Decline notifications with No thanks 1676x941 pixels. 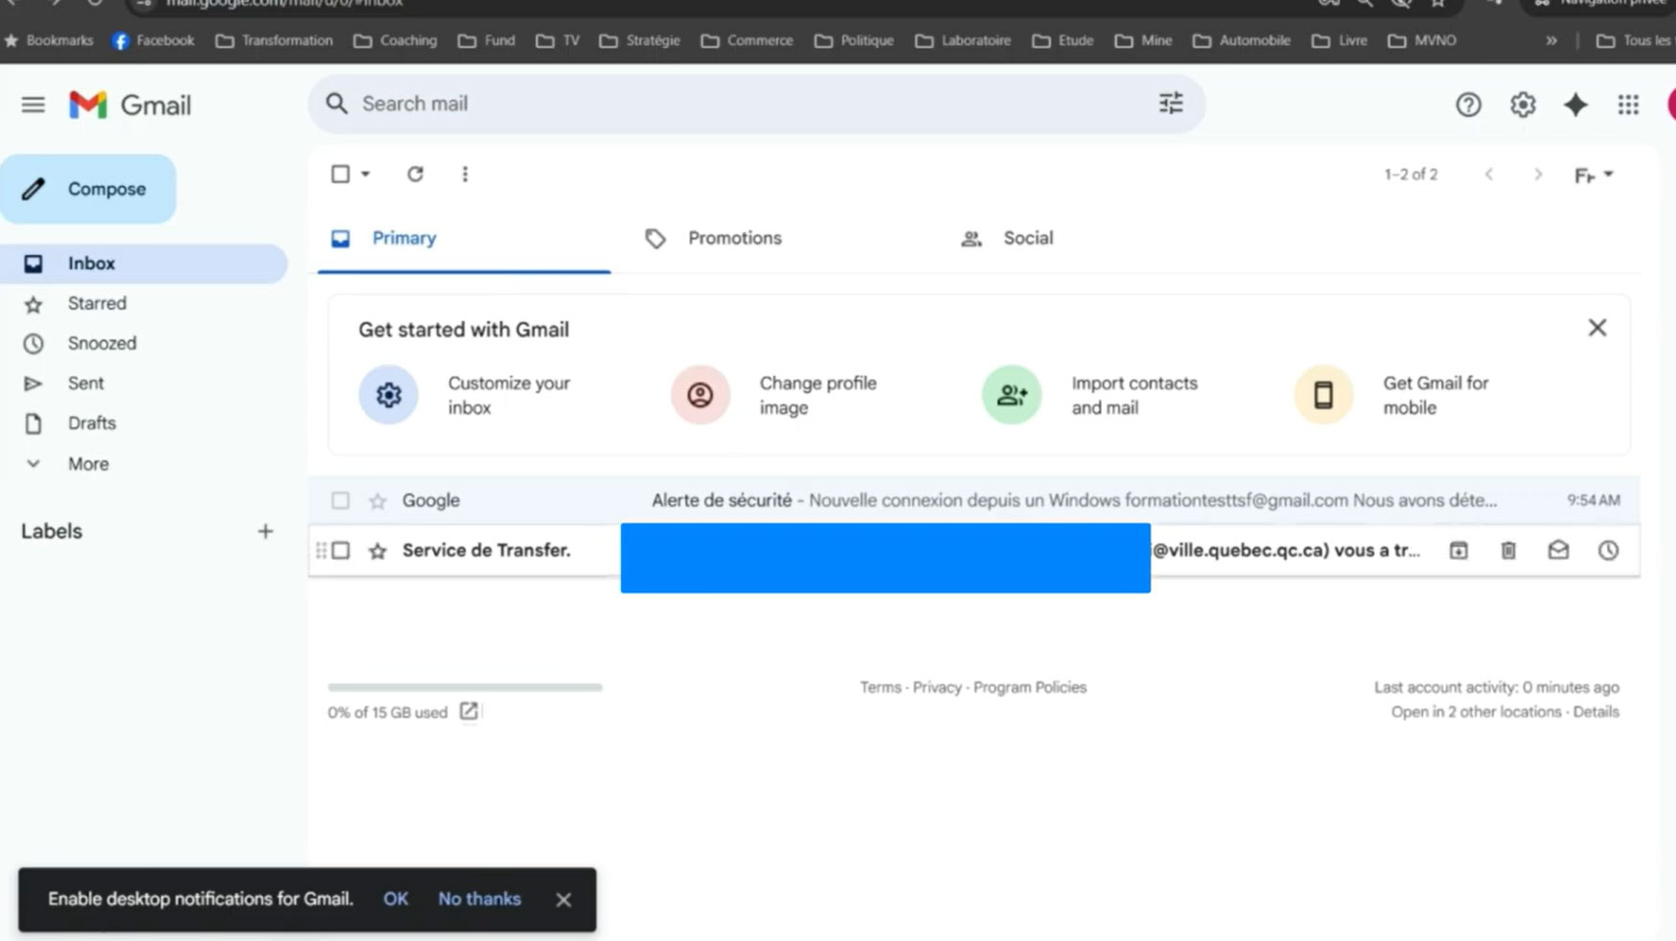coord(479,899)
